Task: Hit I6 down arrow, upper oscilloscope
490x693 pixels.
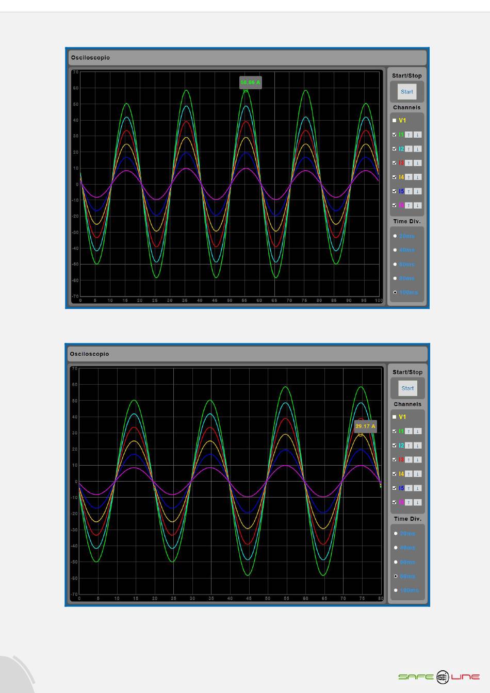Action: coord(418,205)
